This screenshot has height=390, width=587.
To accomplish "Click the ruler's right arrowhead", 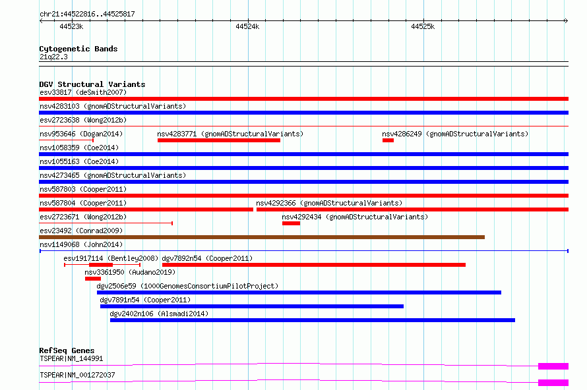I will (x=566, y=21).
